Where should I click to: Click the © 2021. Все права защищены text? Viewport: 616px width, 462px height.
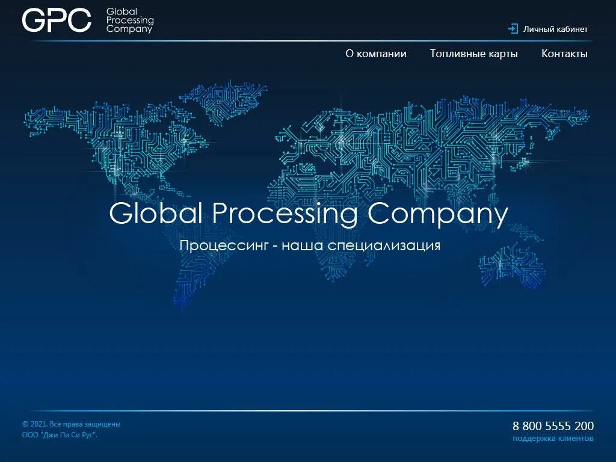72,424
